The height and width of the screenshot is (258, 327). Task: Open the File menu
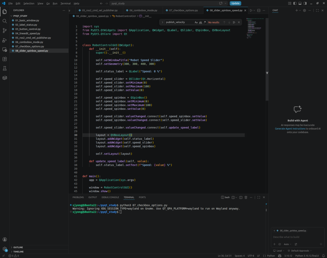(11, 3)
